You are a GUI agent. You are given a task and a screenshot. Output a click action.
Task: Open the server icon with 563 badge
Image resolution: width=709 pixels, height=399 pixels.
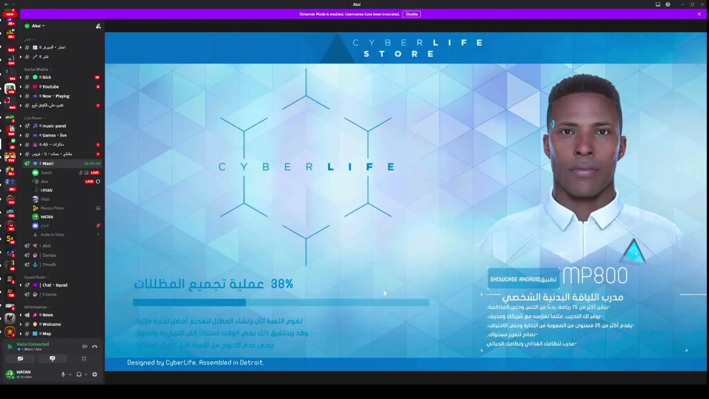pyautogui.click(x=10, y=47)
